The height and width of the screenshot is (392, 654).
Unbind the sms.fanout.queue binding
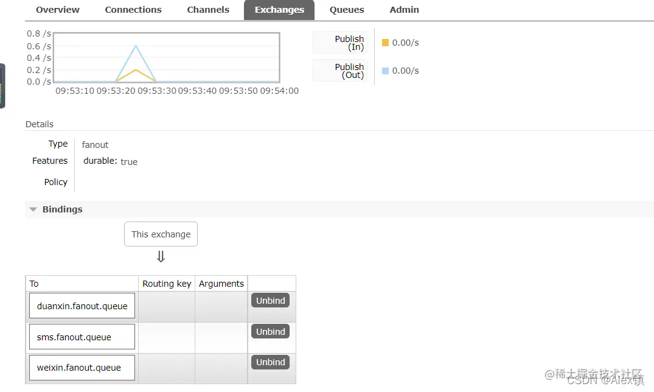[x=270, y=332]
